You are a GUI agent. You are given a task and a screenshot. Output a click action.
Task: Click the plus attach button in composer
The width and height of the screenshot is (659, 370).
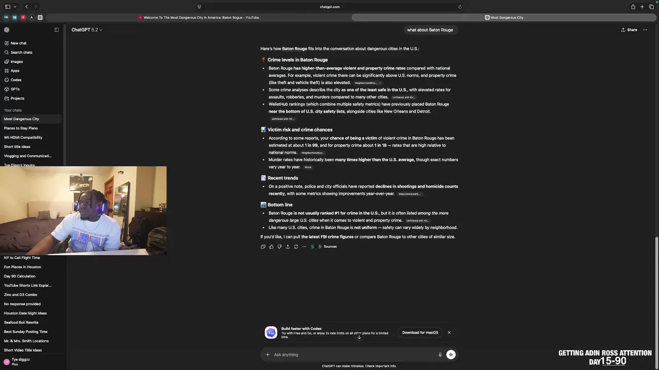click(267, 355)
